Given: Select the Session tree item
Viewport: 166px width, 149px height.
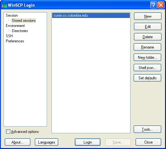Looking at the screenshot, I should click(x=12, y=15).
